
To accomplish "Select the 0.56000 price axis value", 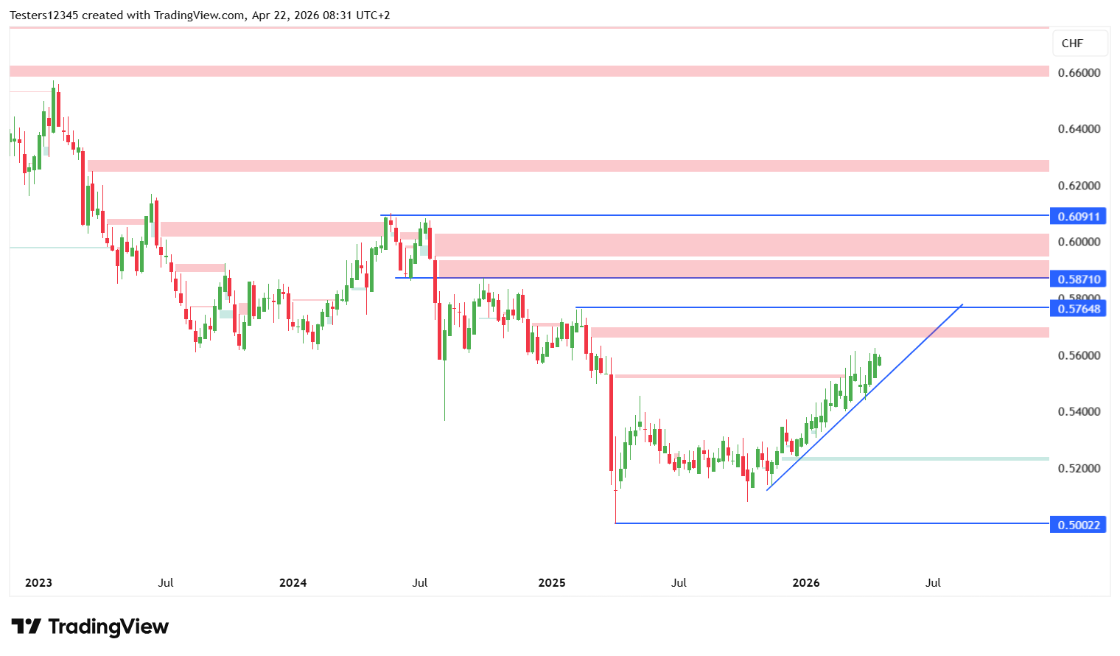I will [x=1079, y=355].
